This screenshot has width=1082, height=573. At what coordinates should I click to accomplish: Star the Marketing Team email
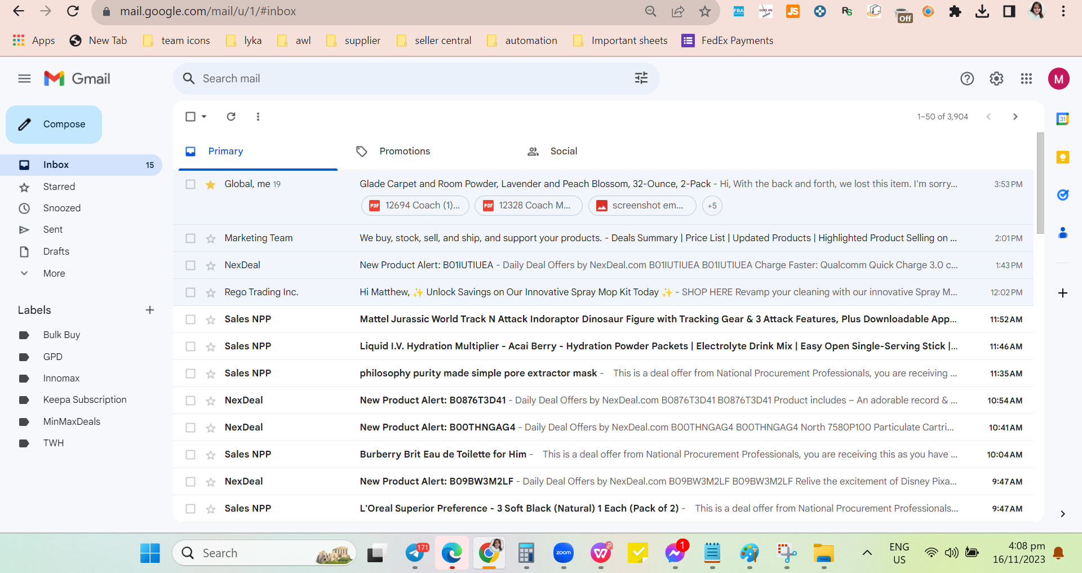tap(211, 238)
